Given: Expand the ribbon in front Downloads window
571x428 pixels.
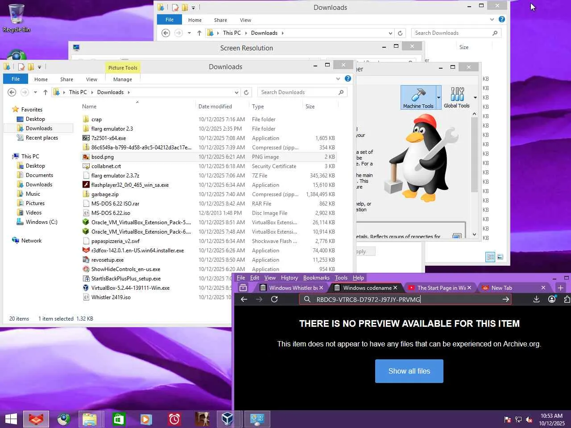Looking at the screenshot, I should 338,79.
